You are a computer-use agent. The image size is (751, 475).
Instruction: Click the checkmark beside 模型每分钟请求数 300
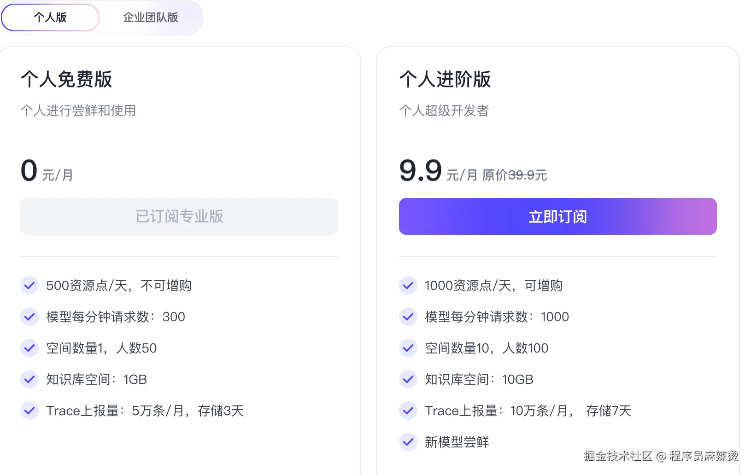tap(29, 317)
